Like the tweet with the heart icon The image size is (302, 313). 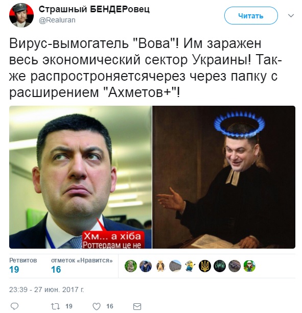(x=97, y=306)
